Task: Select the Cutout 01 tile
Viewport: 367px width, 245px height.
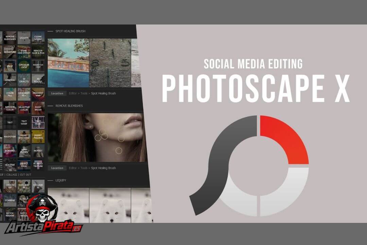Action: pyautogui.click(x=24, y=200)
